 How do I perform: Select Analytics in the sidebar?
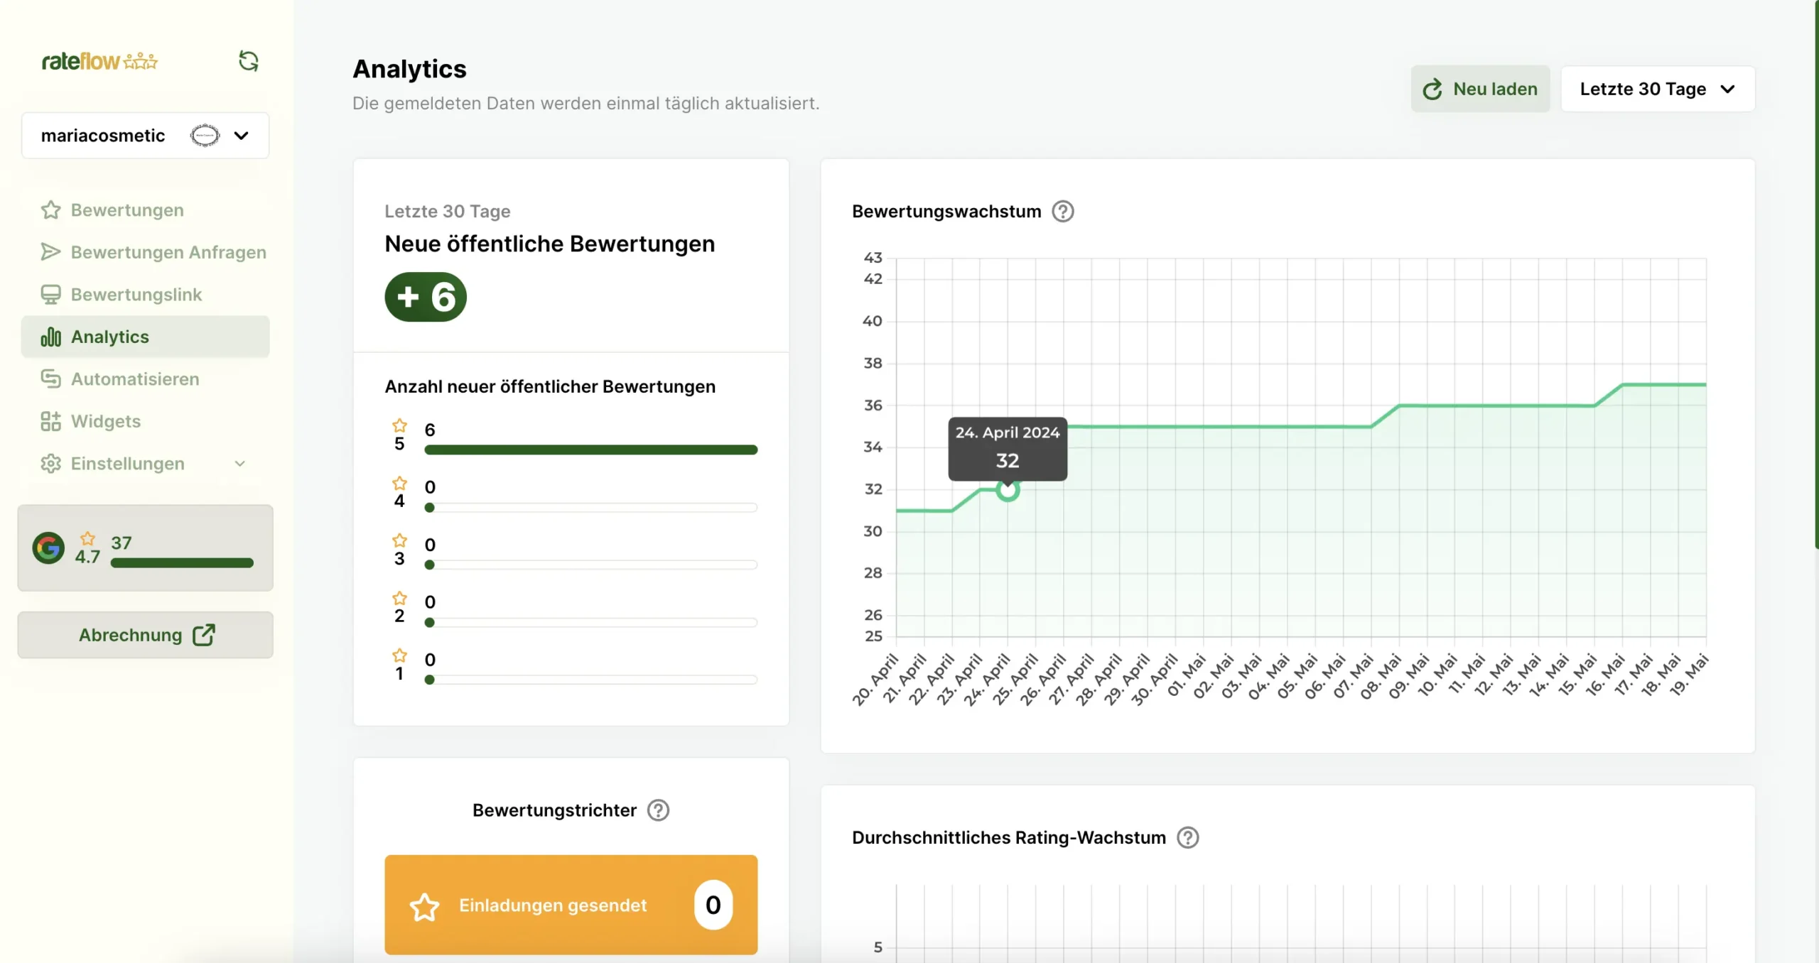110,337
